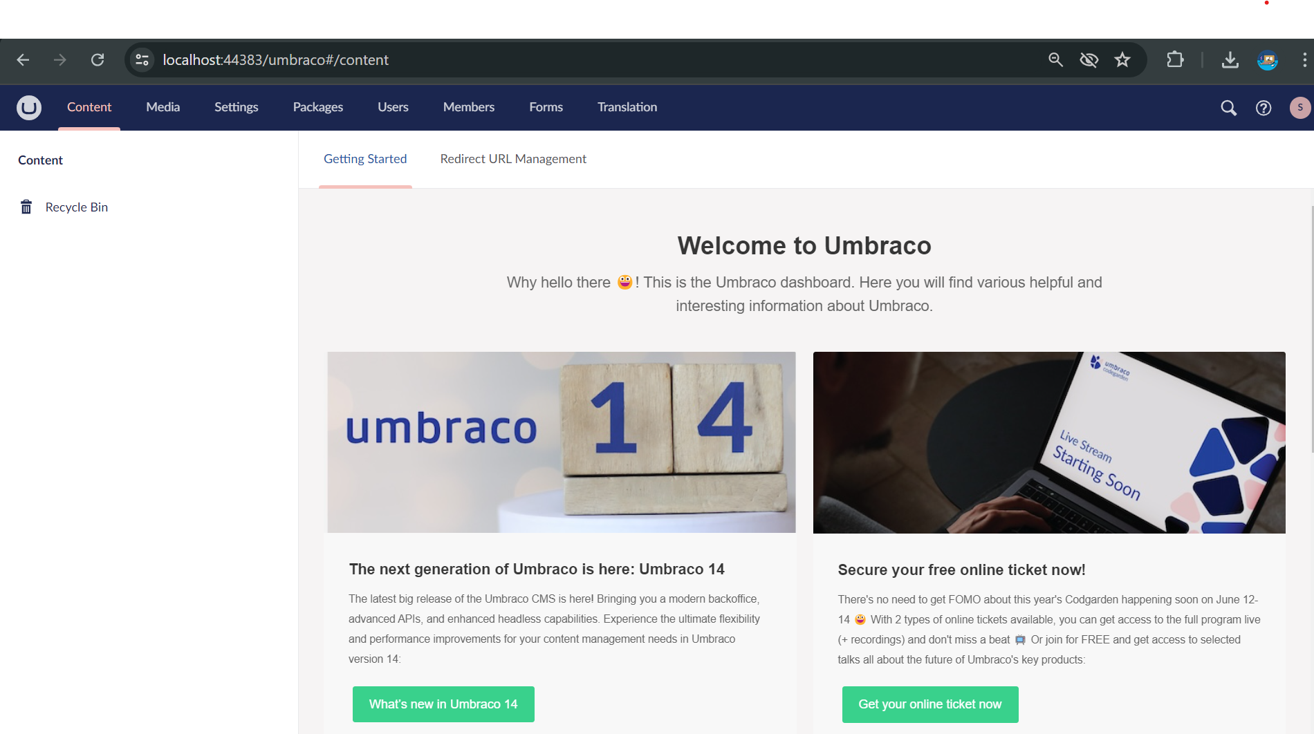This screenshot has height=734, width=1314.
Task: Navigate to the Users section
Action: (393, 108)
